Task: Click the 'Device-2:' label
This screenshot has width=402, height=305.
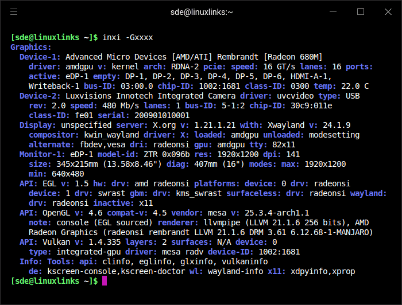Action: click(40, 96)
